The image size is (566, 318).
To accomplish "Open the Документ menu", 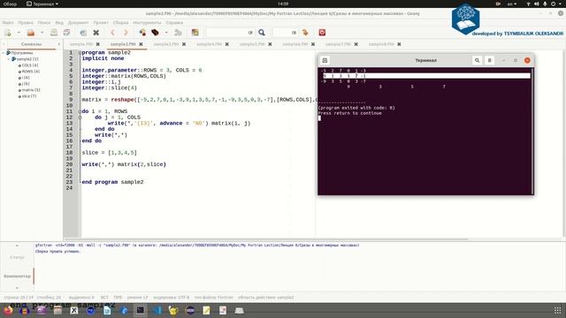I will point(78,22).
